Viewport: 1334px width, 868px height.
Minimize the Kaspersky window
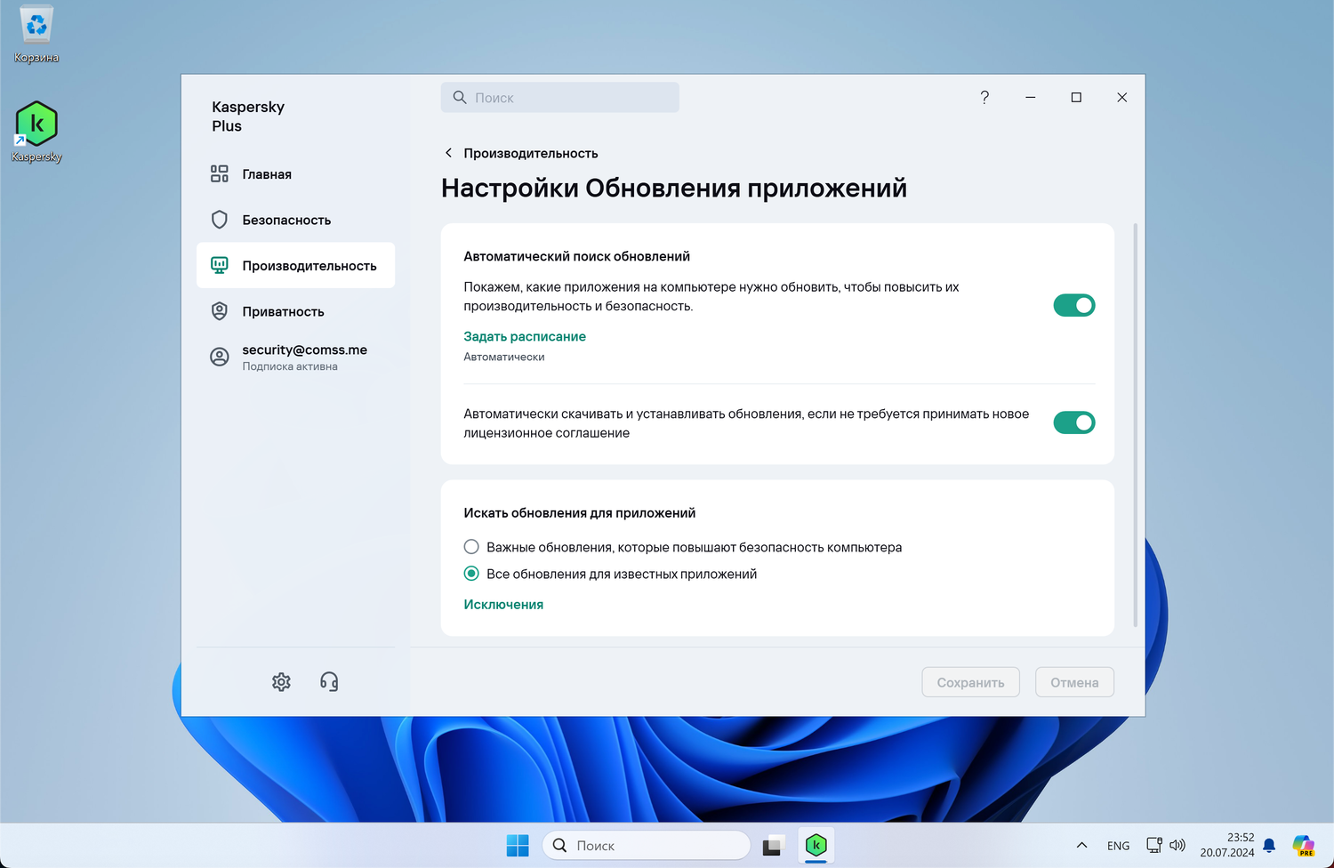click(1031, 98)
